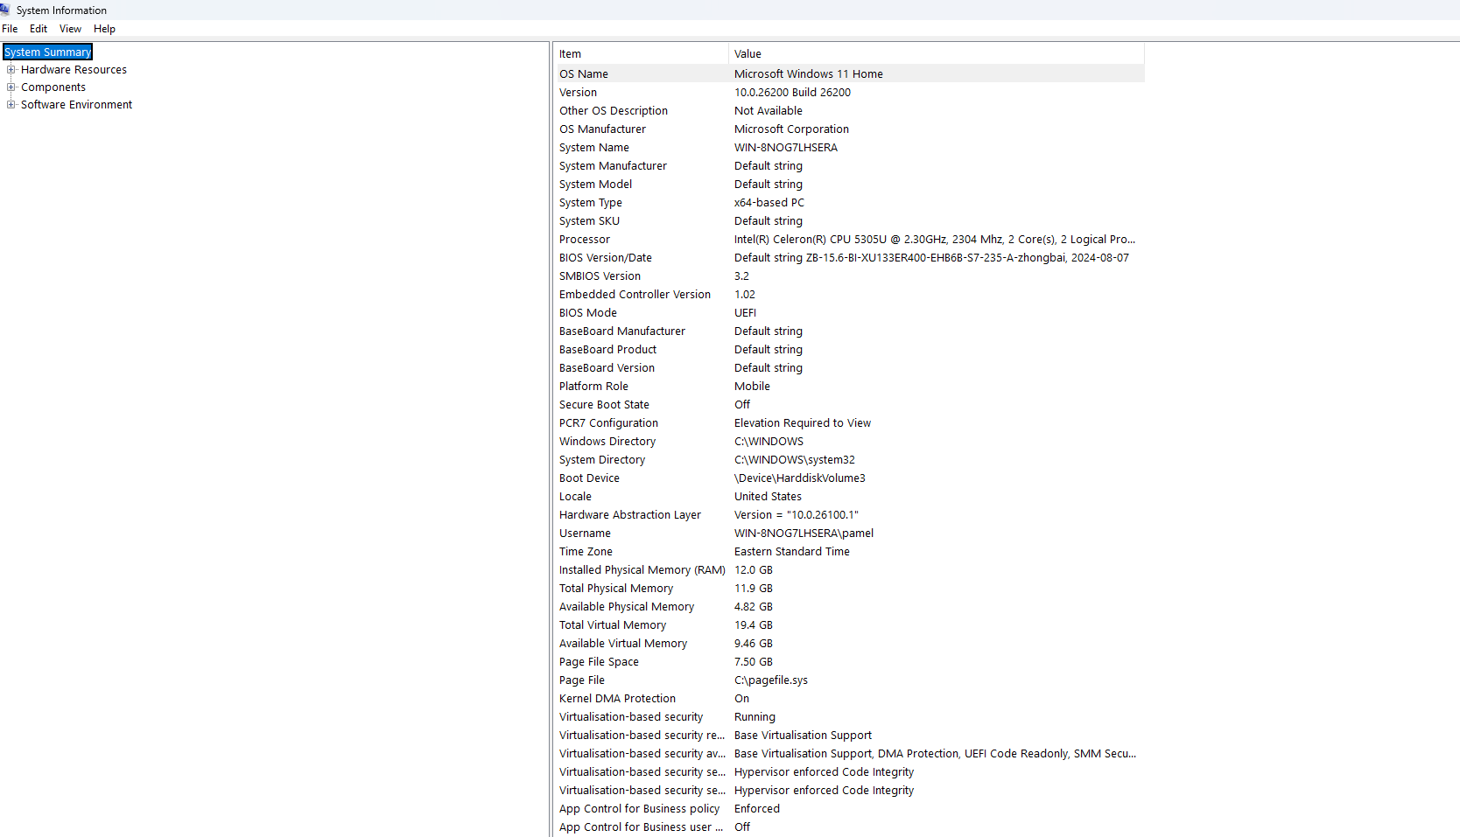Select the Other OS Description row

(x=850, y=111)
